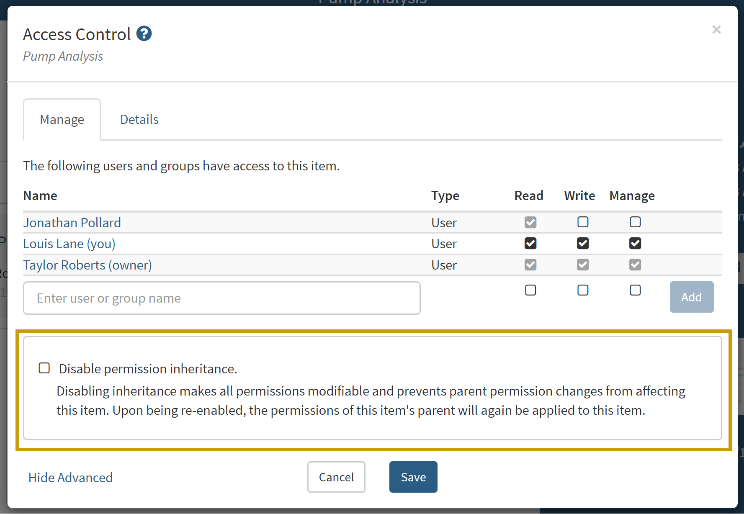Save the access control changes

tap(413, 477)
